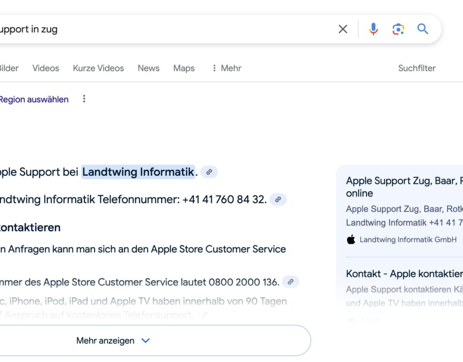
Task: Click the text about Apple Store Customer Service 0800 2000 136
Action: pyautogui.click(x=140, y=282)
